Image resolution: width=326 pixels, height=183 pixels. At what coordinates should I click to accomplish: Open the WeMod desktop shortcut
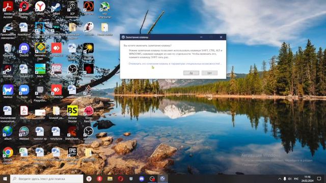pyautogui.click(x=8, y=91)
